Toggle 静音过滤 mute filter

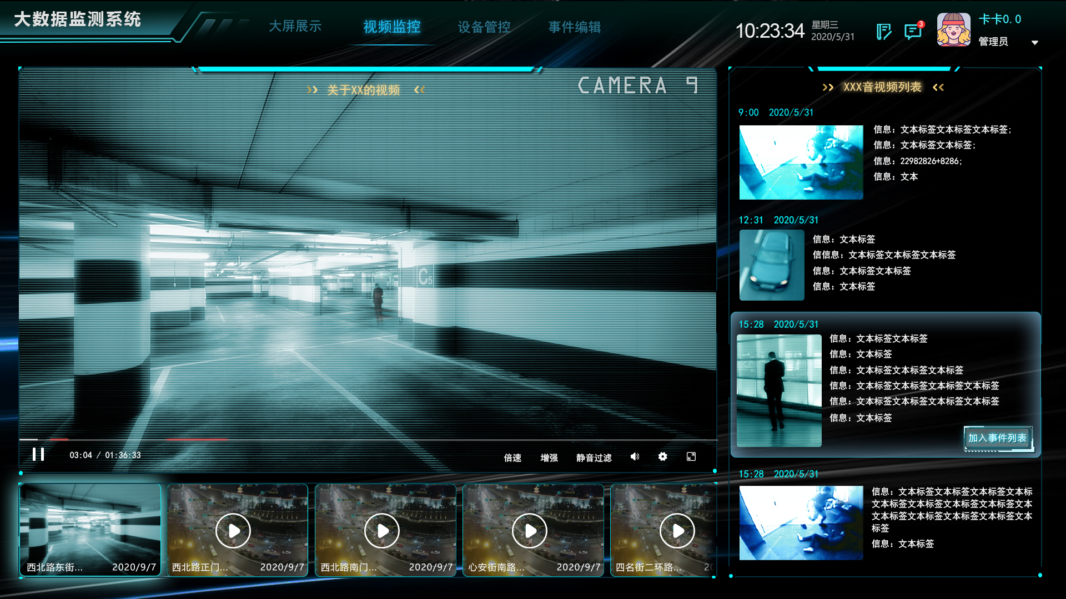(594, 458)
